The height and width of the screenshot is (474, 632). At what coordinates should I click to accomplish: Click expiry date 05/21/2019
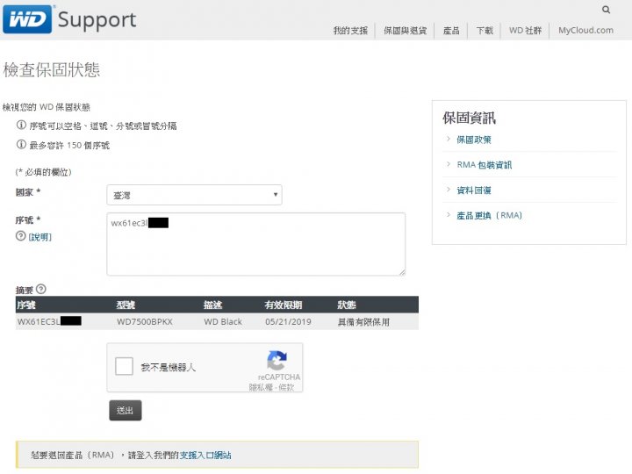[x=288, y=321]
